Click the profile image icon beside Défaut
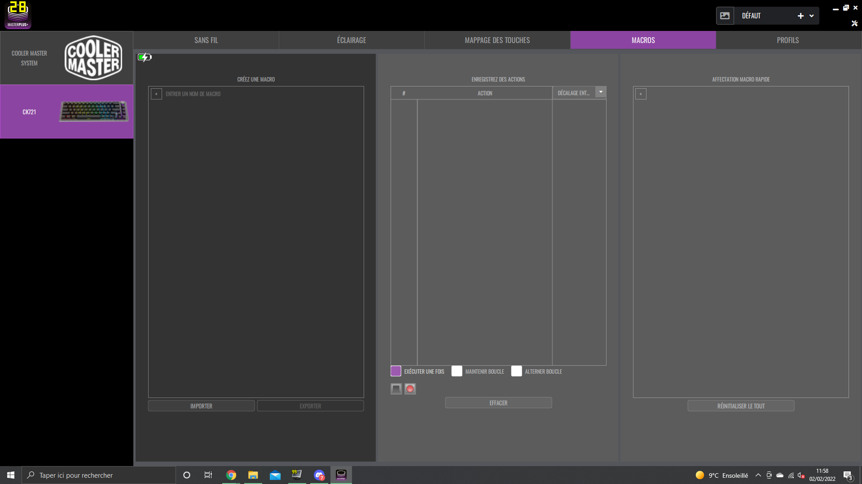 [725, 16]
